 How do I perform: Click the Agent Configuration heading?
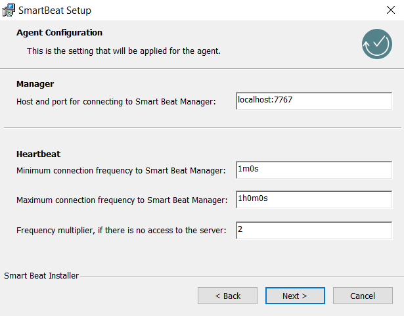[x=59, y=33]
